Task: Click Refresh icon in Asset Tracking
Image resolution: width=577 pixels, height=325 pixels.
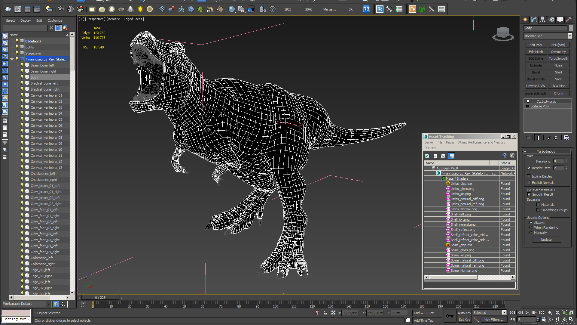Action: coord(427,156)
